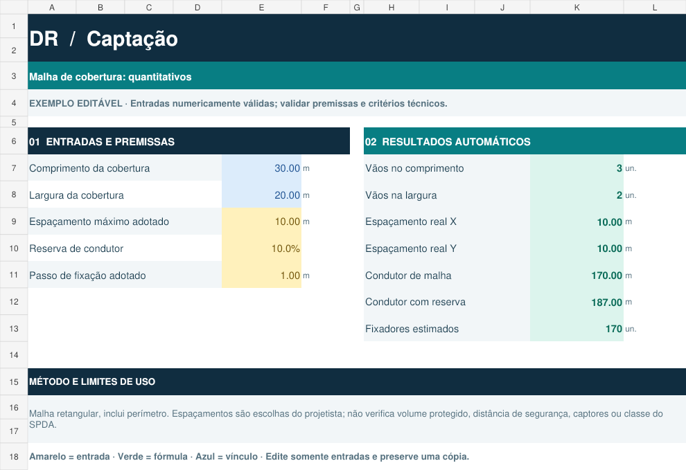Select row 13 header
The image size is (686, 470).
pos(14,329)
